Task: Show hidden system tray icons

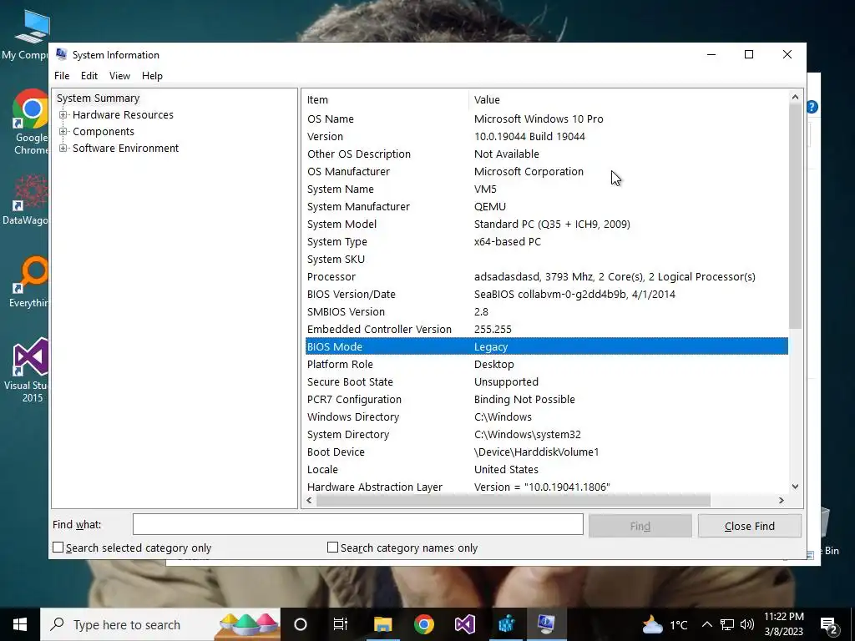Action: point(706,624)
